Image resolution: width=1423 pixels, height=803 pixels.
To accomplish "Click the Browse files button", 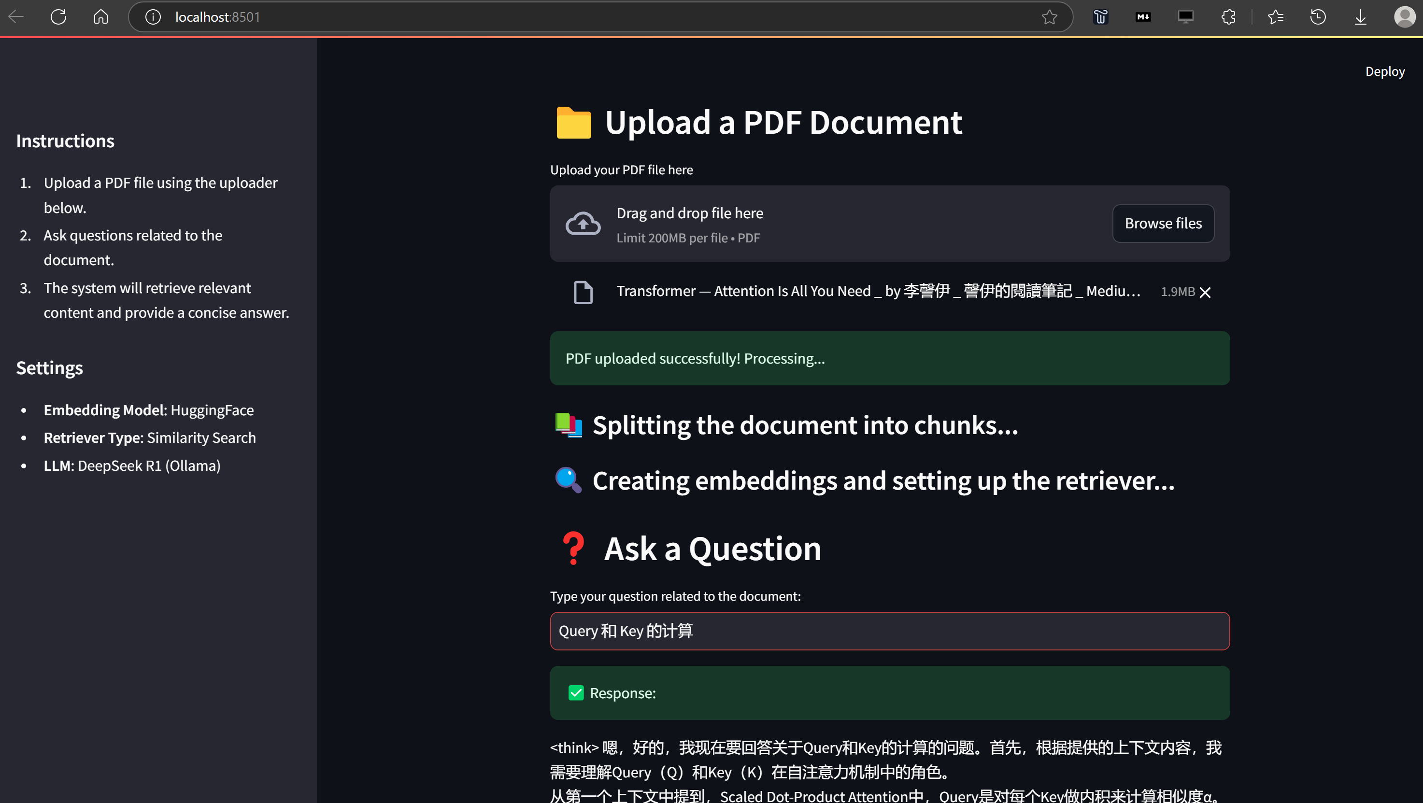I will coord(1163,223).
